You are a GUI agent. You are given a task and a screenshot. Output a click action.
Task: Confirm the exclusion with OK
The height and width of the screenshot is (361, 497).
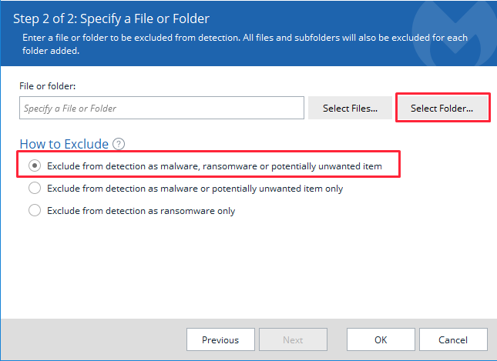381,339
